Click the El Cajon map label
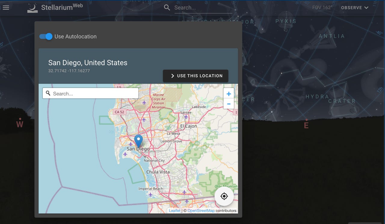Screen dimensions: 385x224 [x=189, y=126]
